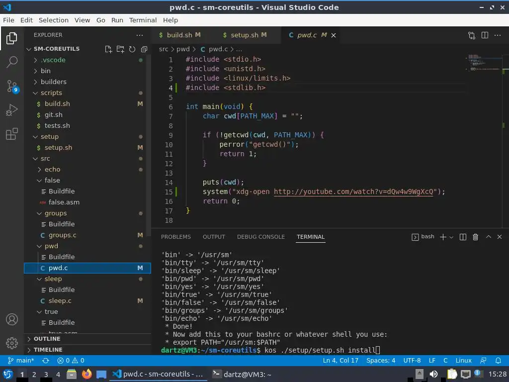This screenshot has width=509, height=382.
Task: Open sleep.c in the file tree
Action: pyautogui.click(x=60, y=301)
